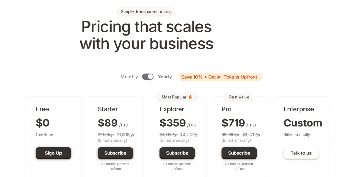Subscribe to the Pro plan
358x177 pixels.
[239, 153]
